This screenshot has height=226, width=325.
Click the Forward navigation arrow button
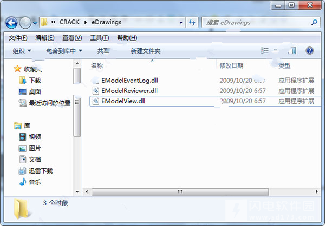point(25,23)
